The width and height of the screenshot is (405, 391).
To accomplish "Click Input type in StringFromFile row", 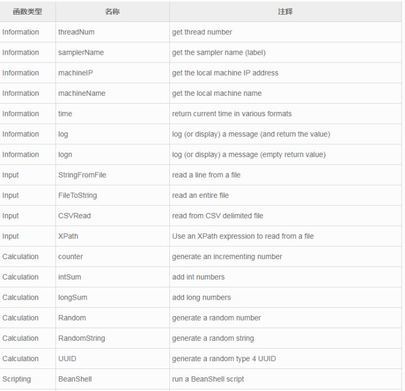I will pos(11,175).
